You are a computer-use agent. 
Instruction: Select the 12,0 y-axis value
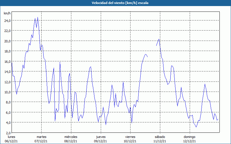(x=8, y=82)
